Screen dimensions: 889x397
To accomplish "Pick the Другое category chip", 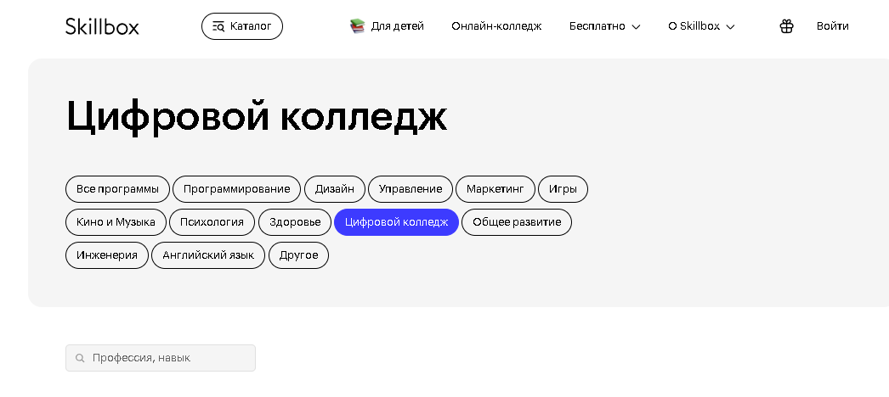I will pyautogui.click(x=299, y=255).
